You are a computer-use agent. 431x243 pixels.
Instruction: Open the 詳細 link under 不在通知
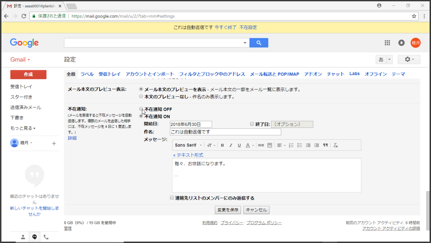point(72,138)
